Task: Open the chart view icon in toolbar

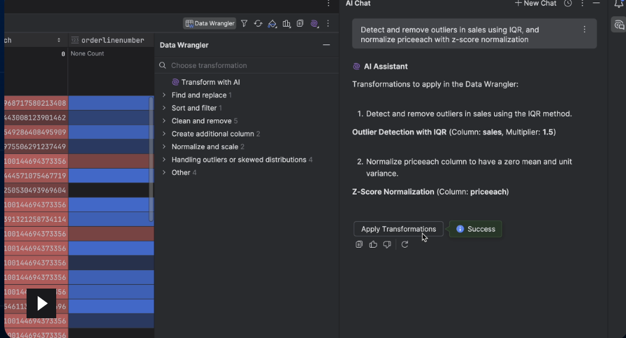Action: [x=286, y=23]
